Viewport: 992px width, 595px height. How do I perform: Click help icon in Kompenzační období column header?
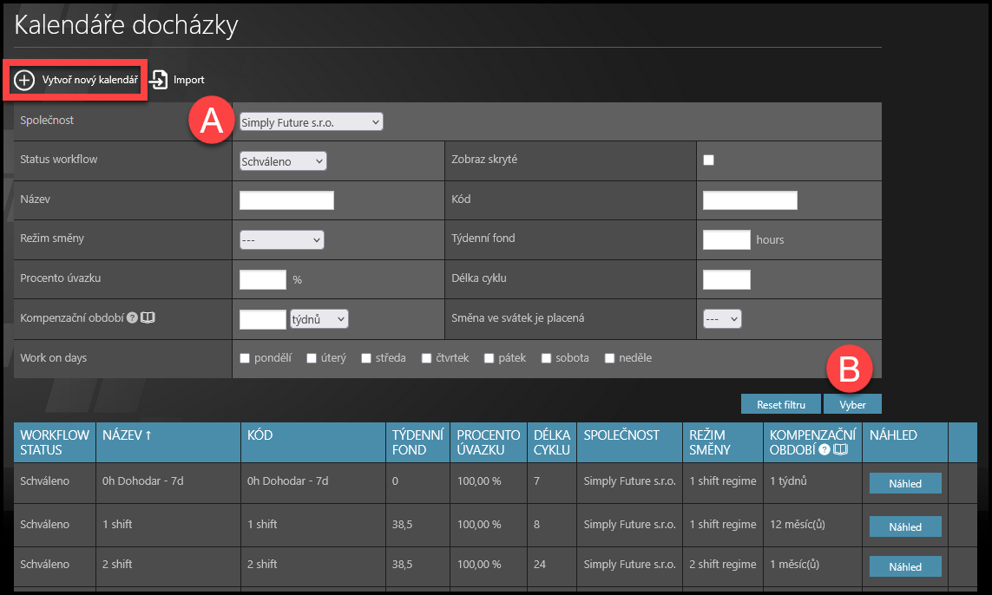[824, 450]
